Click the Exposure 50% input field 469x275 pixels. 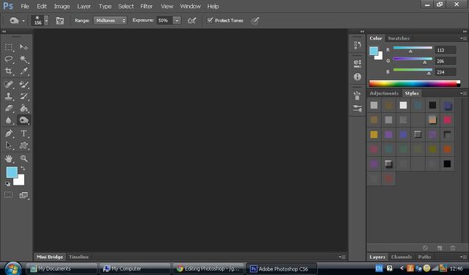click(x=165, y=21)
